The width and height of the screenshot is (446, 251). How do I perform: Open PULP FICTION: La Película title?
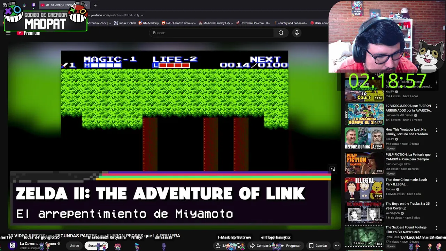(408, 157)
